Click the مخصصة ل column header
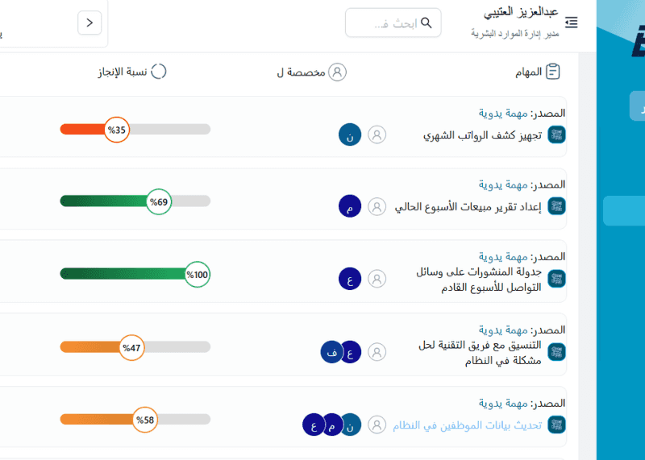The height and width of the screenshot is (460, 645). [311, 73]
